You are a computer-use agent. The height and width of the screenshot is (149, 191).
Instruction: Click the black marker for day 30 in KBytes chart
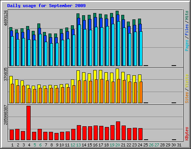tap(174, 140)
